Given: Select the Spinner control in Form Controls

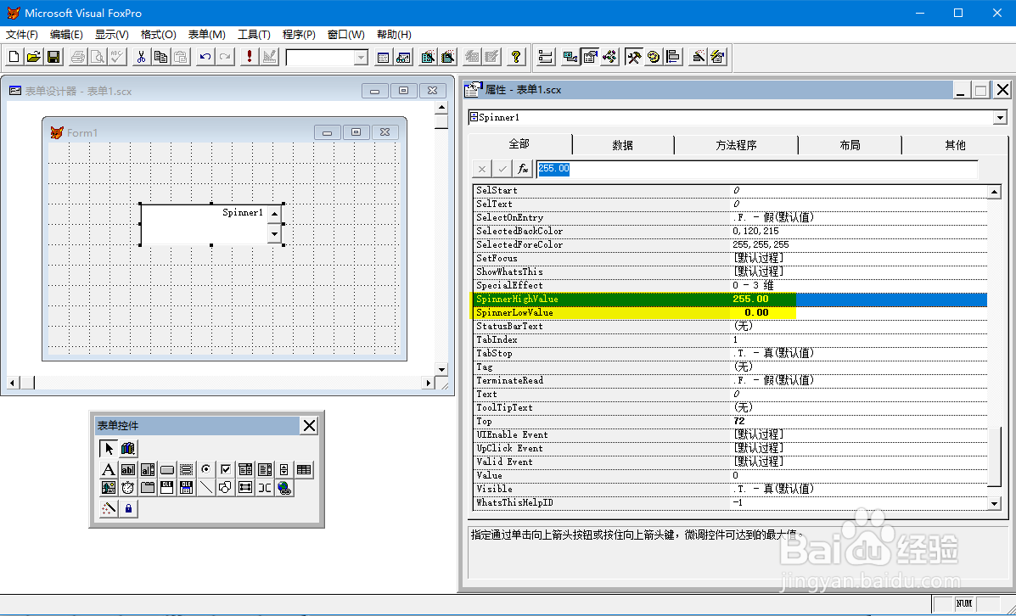Looking at the screenshot, I should point(283,469).
